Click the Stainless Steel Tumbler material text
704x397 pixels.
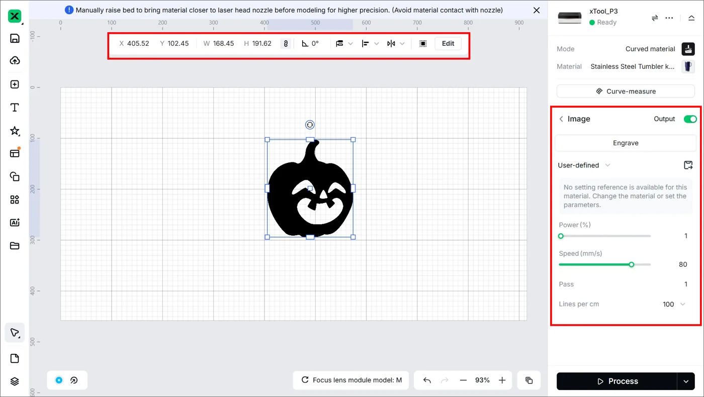(x=633, y=66)
